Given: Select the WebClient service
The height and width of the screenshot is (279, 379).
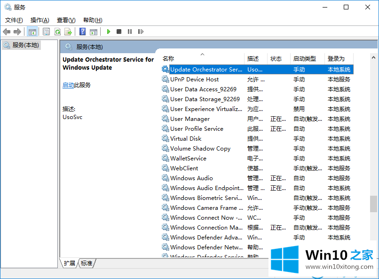Looking at the screenshot, I should [257, 168].
